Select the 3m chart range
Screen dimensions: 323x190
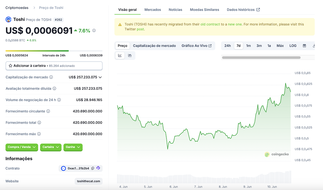(259, 46)
